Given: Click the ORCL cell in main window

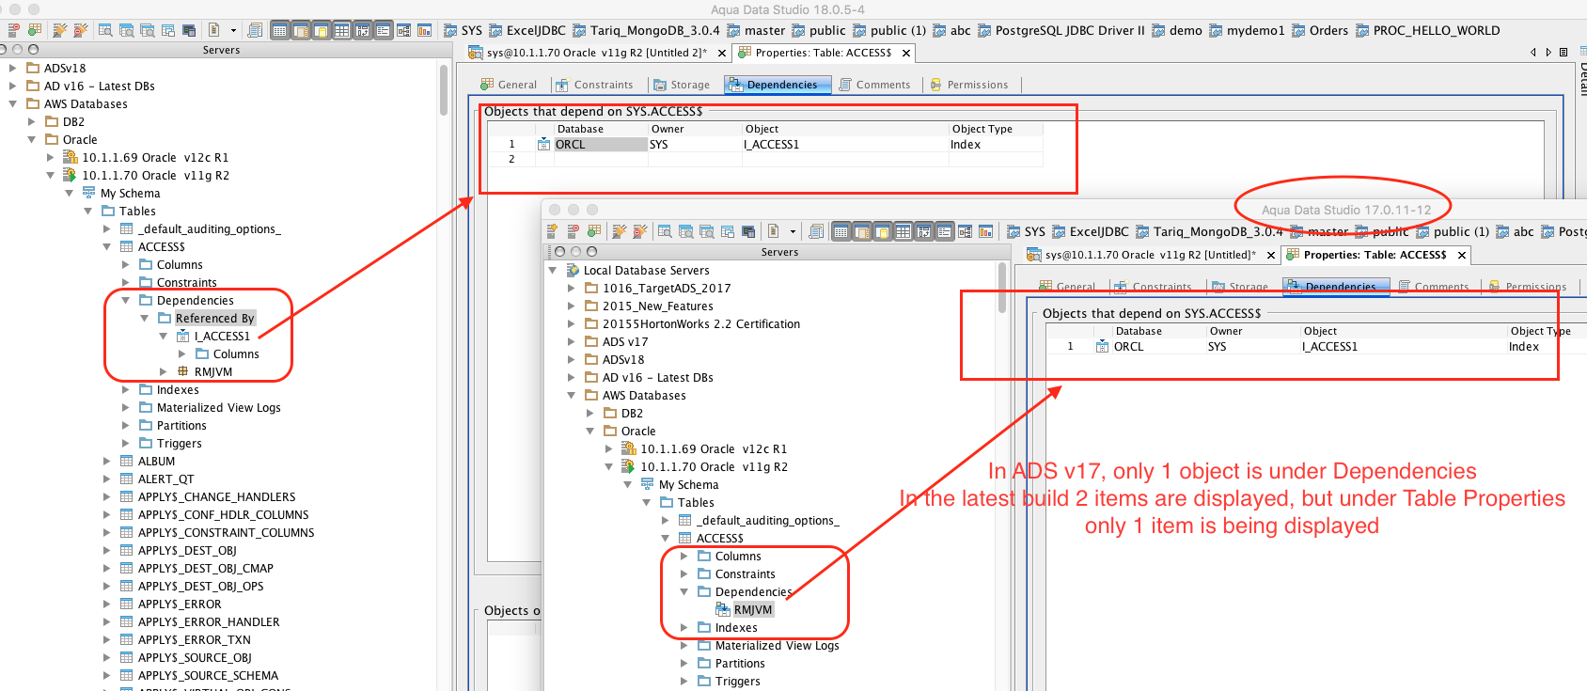Looking at the screenshot, I should [x=601, y=145].
